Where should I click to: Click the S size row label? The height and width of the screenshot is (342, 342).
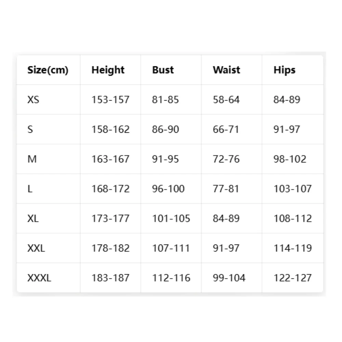(30, 129)
